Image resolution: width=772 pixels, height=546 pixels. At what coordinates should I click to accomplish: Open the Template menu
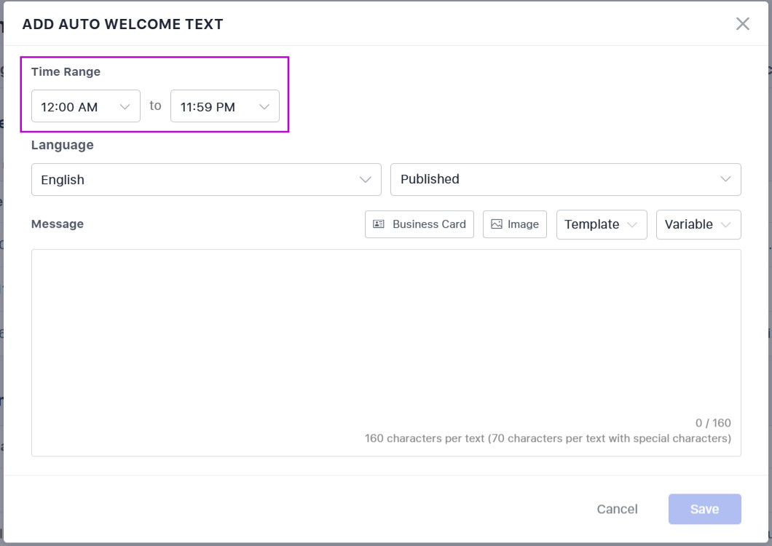pos(601,224)
